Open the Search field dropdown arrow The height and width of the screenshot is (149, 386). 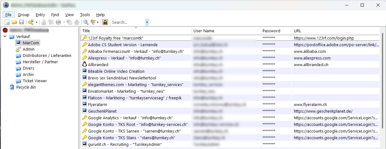point(147,22)
